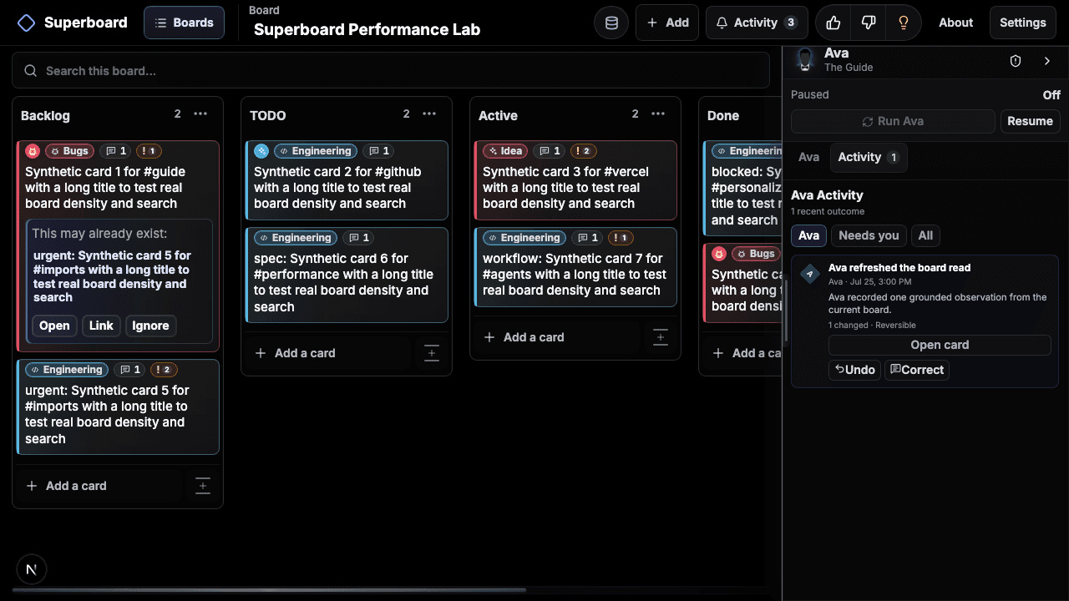
Task: Filter activity by Needs you
Action: pyautogui.click(x=869, y=235)
